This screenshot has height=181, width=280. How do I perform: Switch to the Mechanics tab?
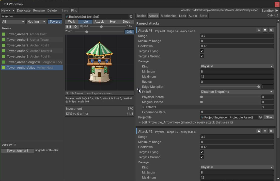click(x=168, y=16)
